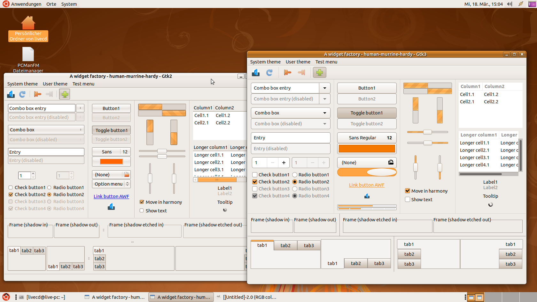
Task: Click the folder icon on Gtk2 (None) chooser
Action: (127, 174)
